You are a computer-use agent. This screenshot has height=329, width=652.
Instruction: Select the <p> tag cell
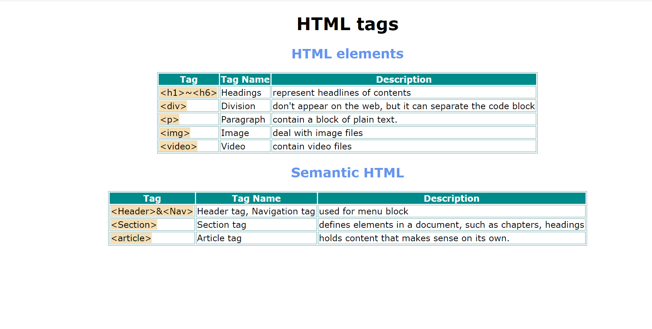189,119
